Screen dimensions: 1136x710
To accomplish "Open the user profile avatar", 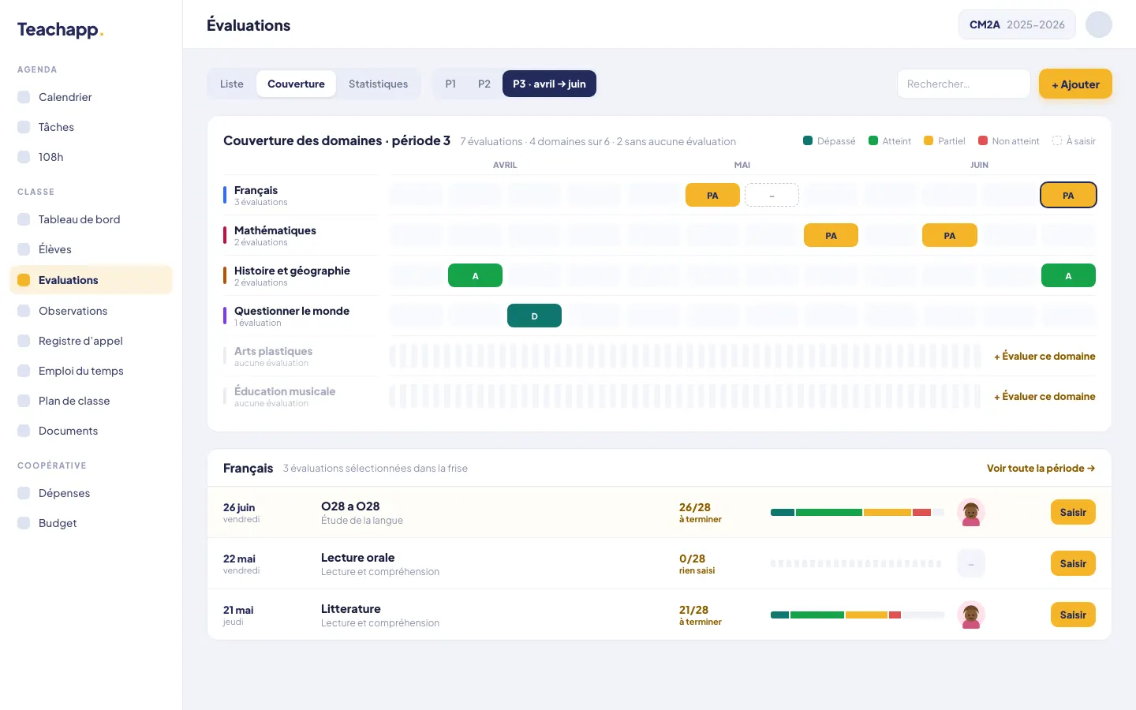I will click(1099, 24).
